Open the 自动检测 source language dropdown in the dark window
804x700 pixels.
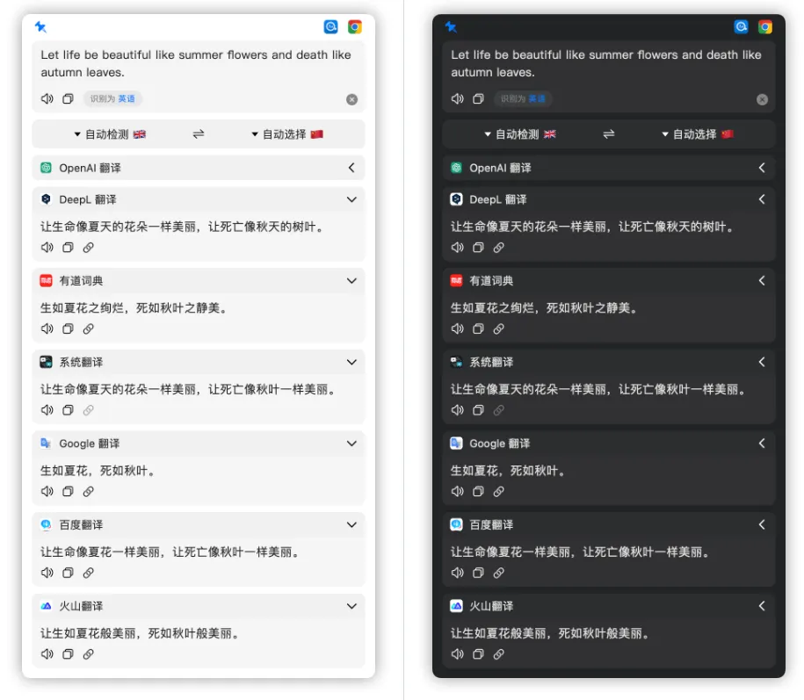pos(520,134)
